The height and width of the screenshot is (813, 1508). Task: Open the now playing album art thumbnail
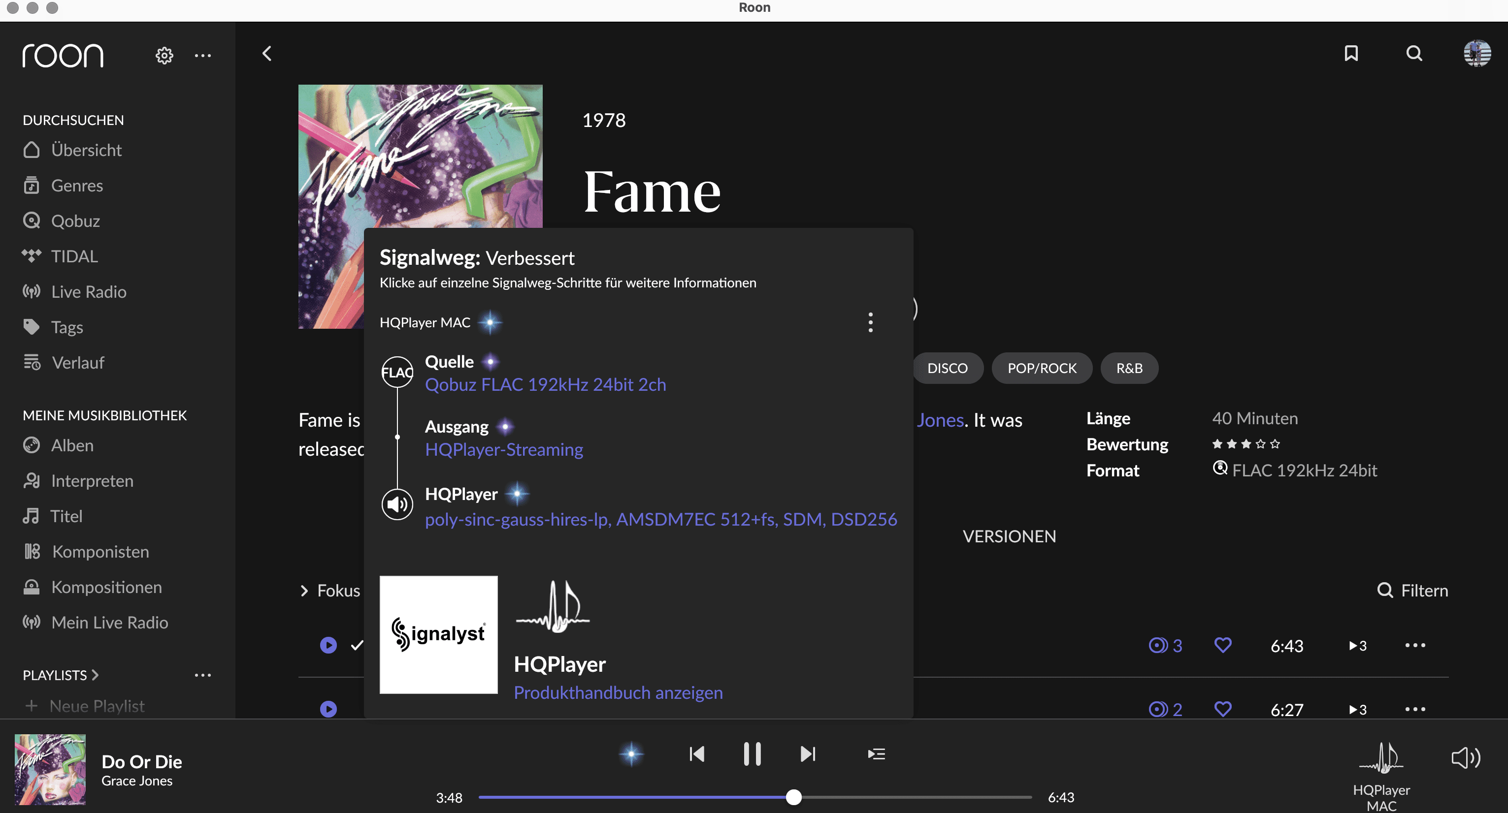50,769
